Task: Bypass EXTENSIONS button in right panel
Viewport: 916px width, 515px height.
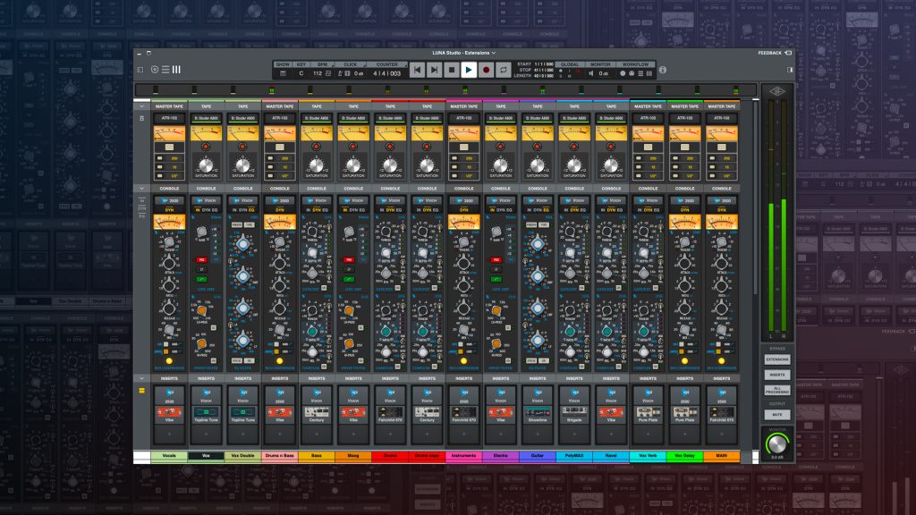Action: [x=777, y=359]
